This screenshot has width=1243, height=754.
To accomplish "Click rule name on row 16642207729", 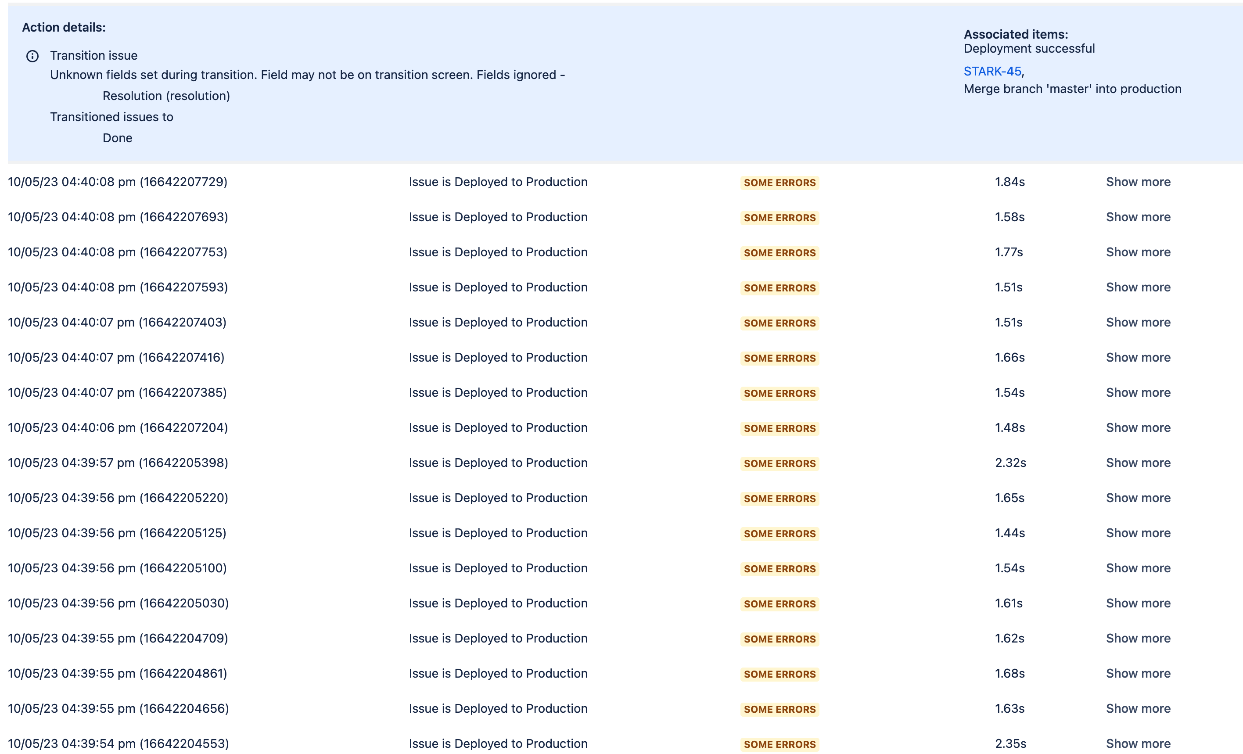I will [x=498, y=182].
